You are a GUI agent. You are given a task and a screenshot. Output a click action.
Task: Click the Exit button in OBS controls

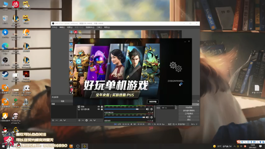[189, 120]
